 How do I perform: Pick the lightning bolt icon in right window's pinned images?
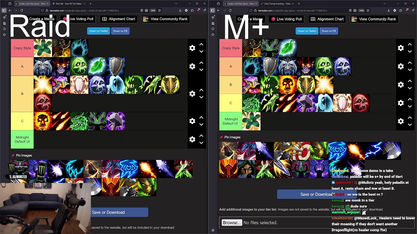[x=374, y=151]
